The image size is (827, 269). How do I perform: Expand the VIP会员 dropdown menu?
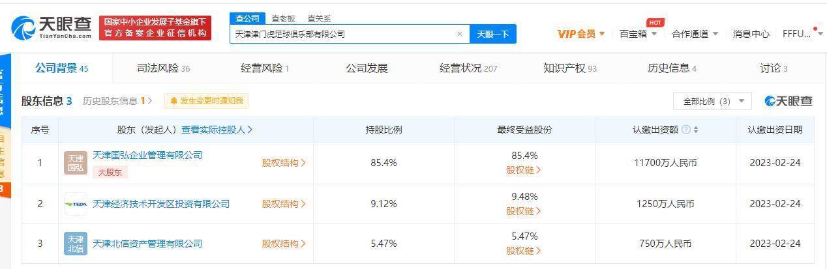581,34
